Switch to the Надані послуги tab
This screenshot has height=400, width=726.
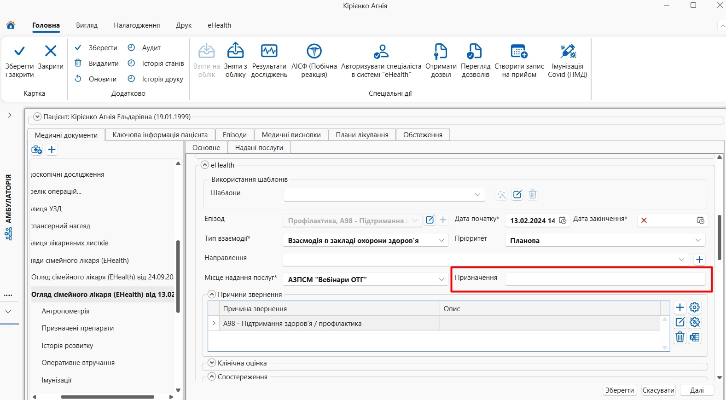coord(259,147)
